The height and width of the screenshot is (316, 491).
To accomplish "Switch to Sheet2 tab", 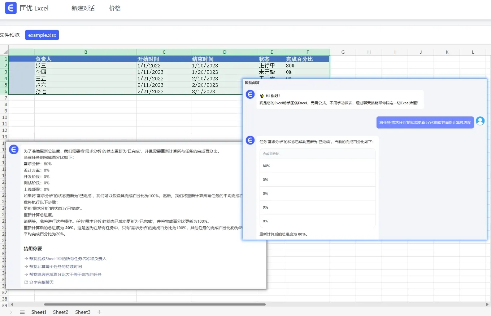I will 61,312.
